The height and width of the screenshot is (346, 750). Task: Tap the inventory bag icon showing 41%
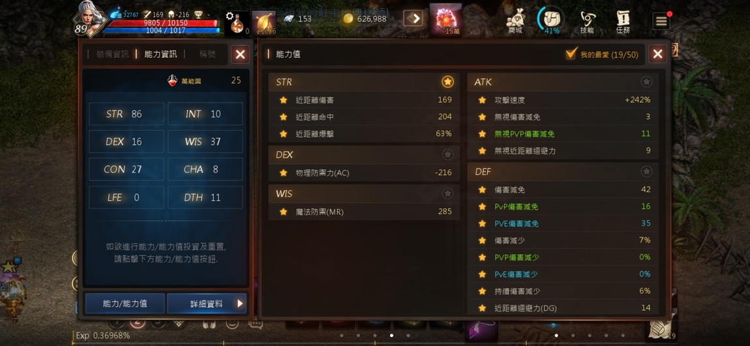[x=551, y=21]
